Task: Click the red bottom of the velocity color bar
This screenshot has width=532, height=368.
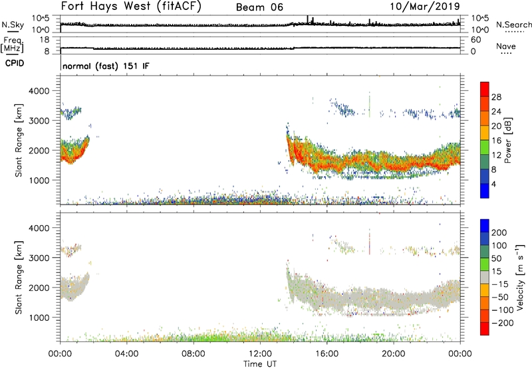Action: (x=485, y=329)
